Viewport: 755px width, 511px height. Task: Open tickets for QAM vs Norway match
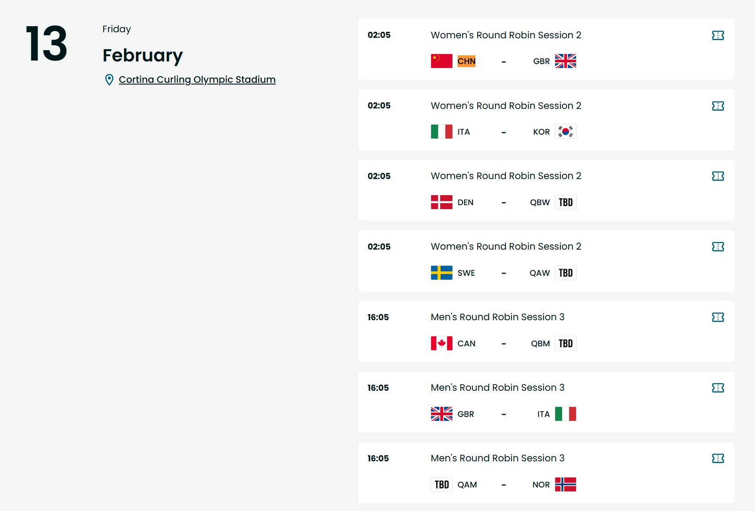pos(718,458)
